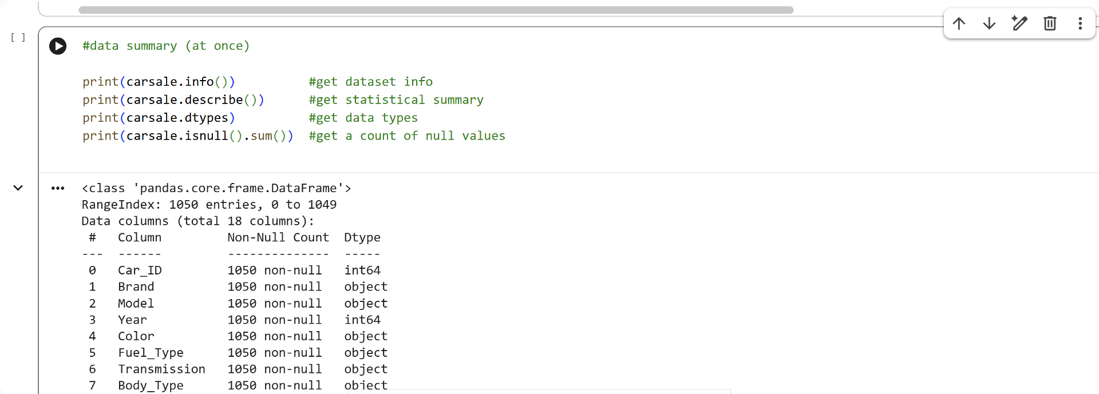1099x394 pixels.
Task: Place cursor on '#data summary (at once)' comment
Action: click(166, 46)
